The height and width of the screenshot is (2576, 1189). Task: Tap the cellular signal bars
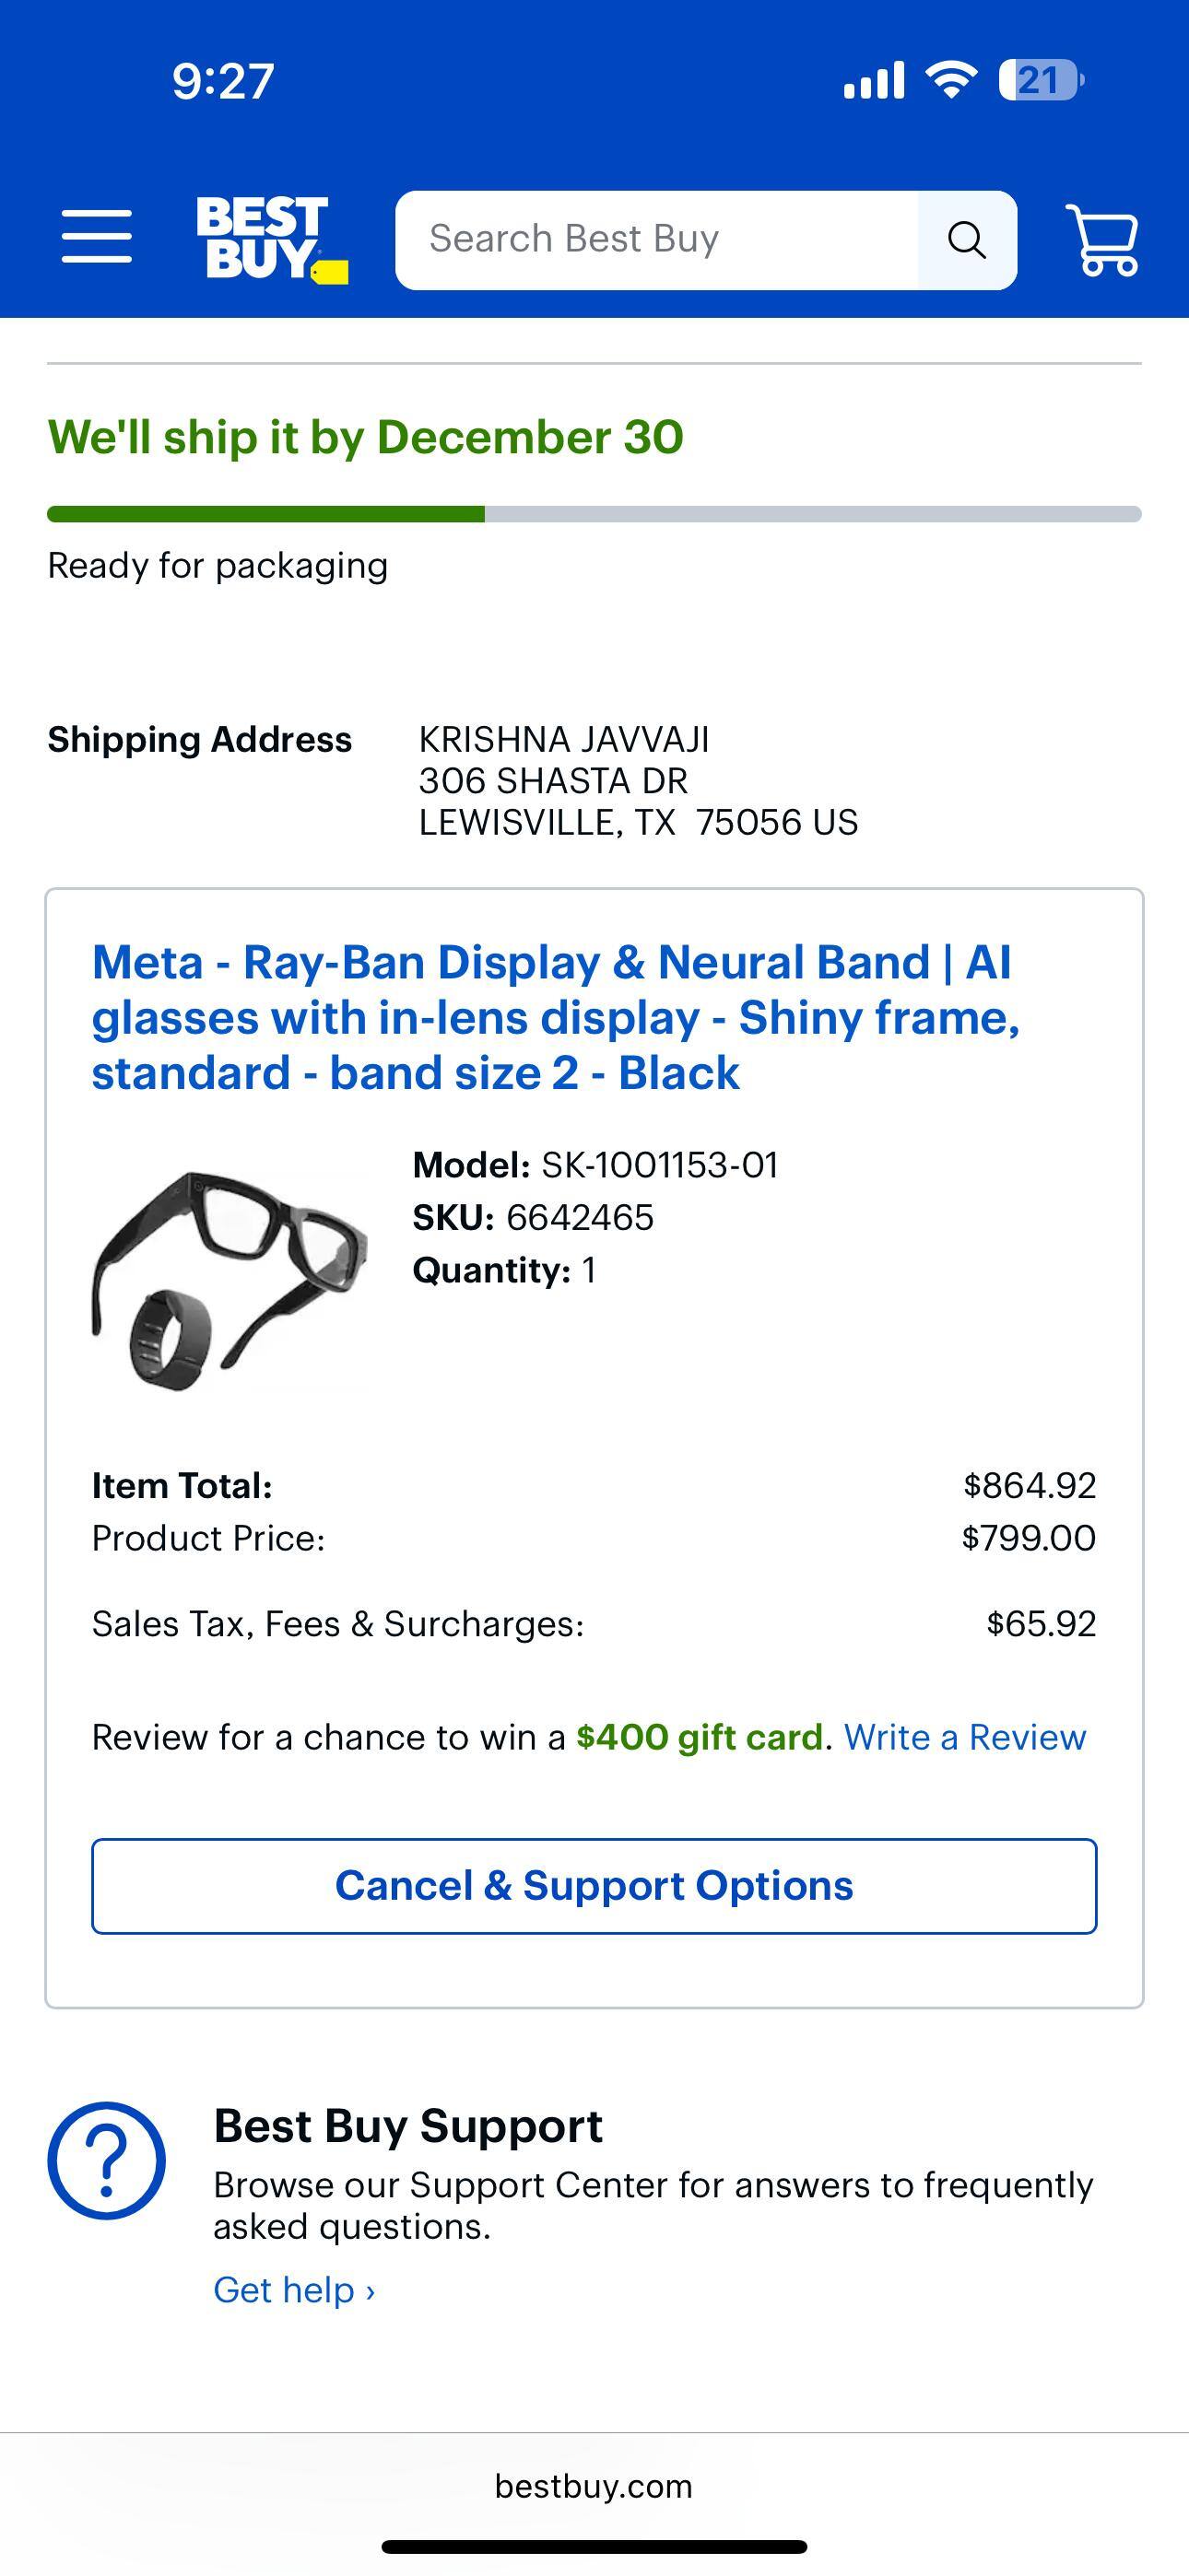point(874,80)
